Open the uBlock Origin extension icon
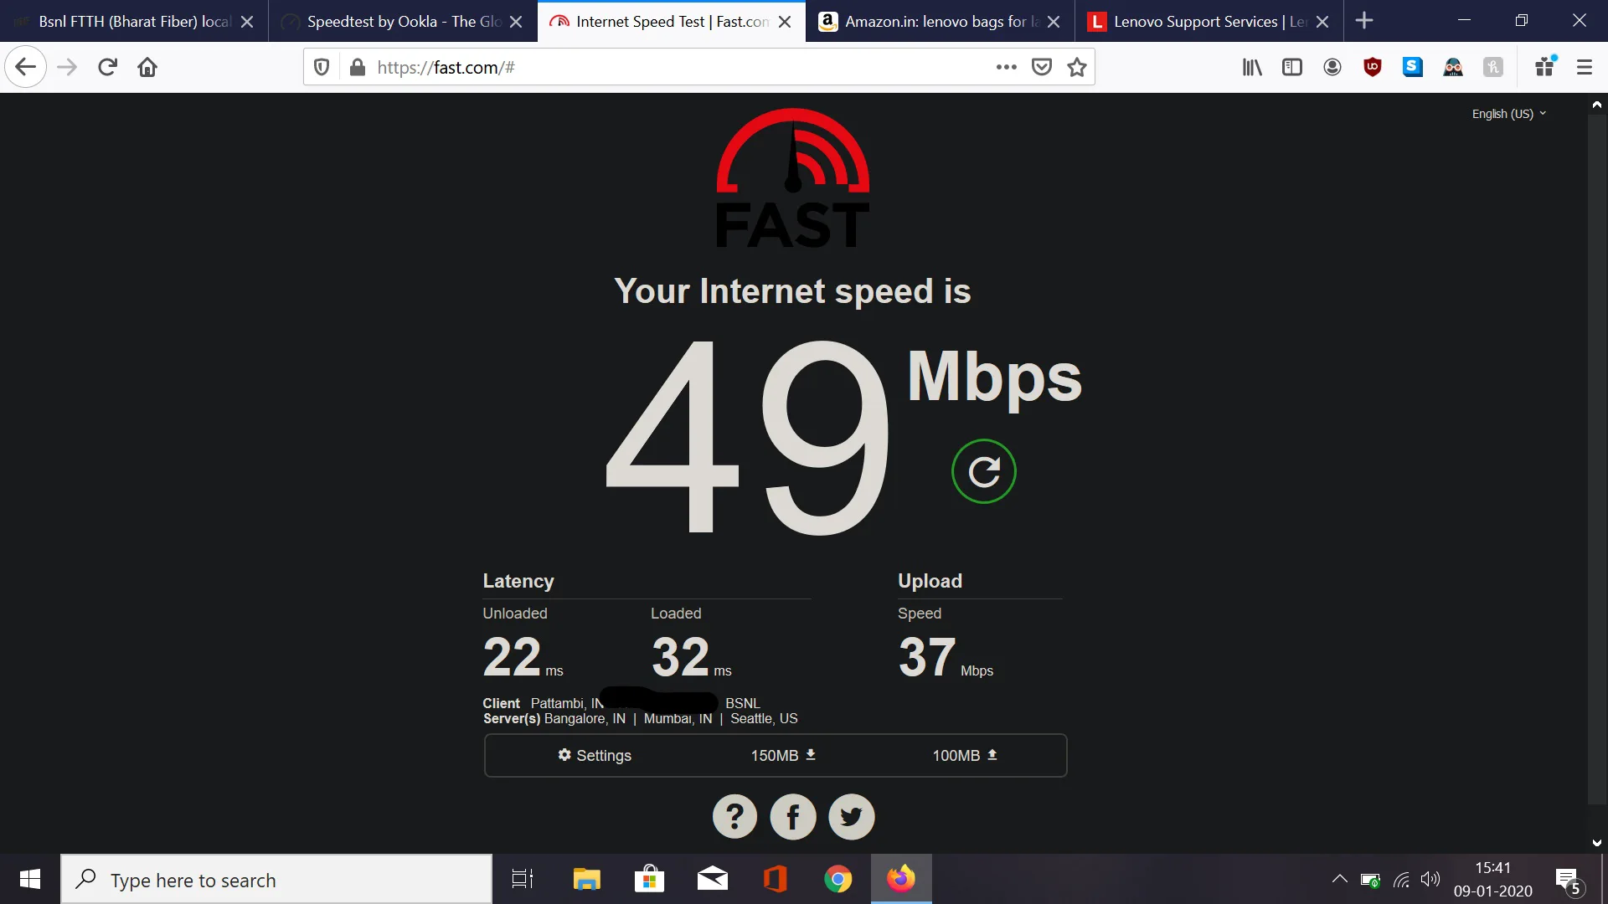This screenshot has height=904, width=1608. [1372, 67]
